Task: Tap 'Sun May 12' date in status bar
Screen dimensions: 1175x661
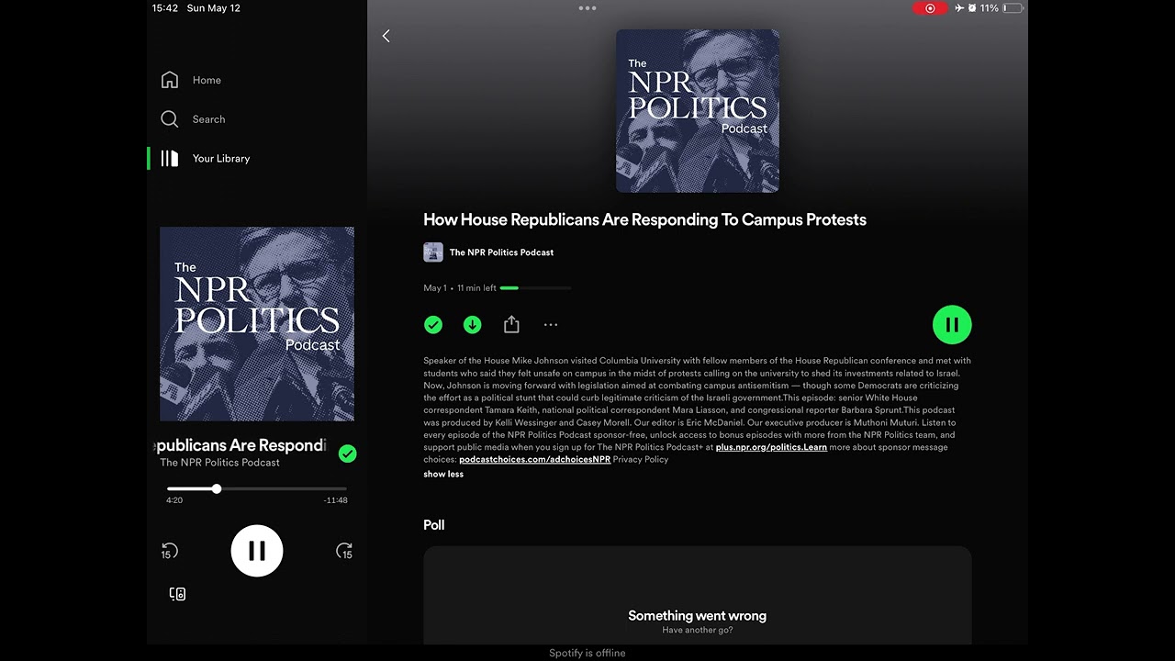Action: (x=213, y=8)
